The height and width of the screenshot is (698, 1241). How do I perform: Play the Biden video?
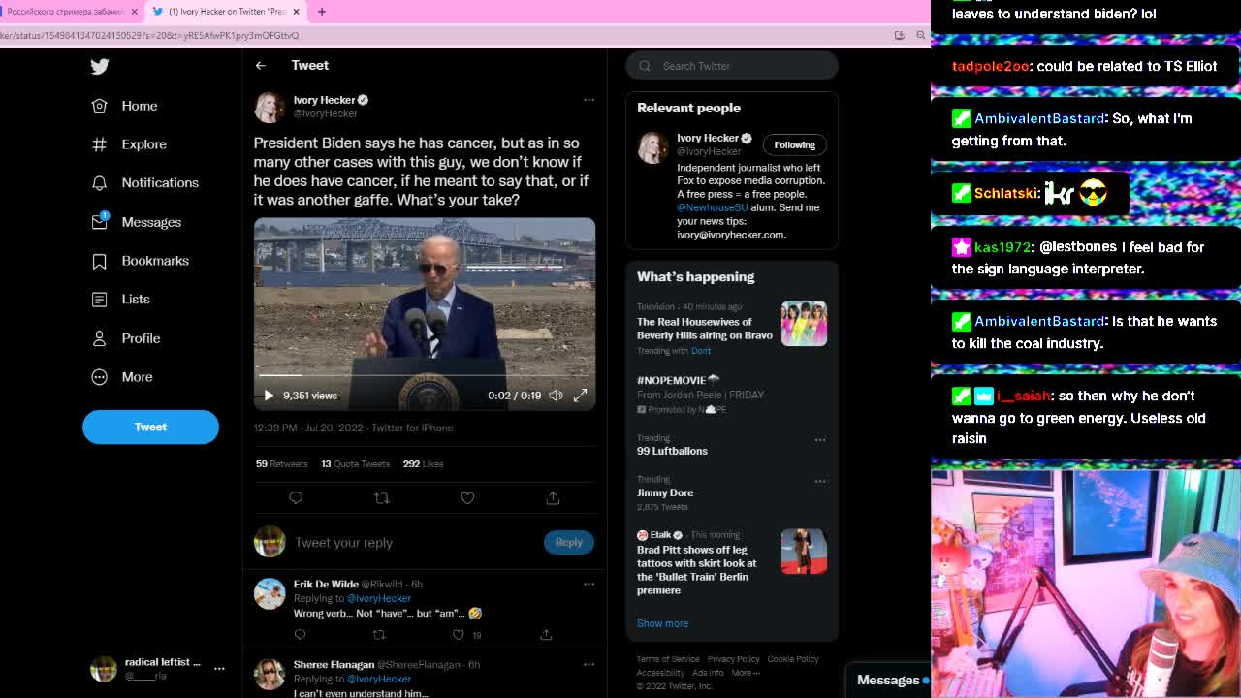point(269,396)
